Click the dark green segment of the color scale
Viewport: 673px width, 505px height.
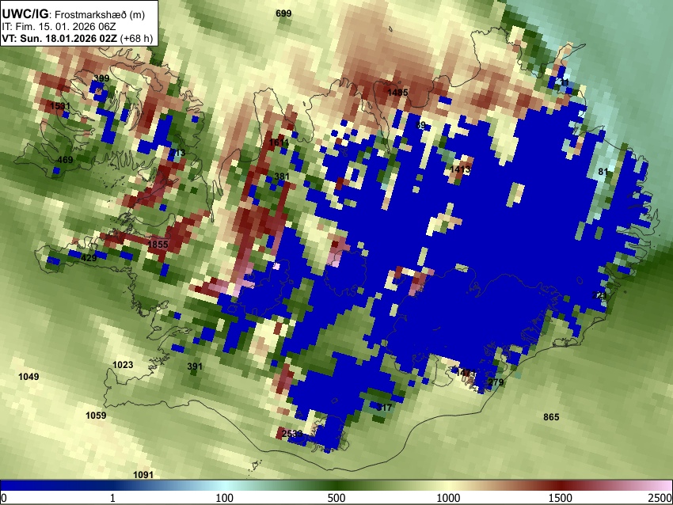[336, 485]
